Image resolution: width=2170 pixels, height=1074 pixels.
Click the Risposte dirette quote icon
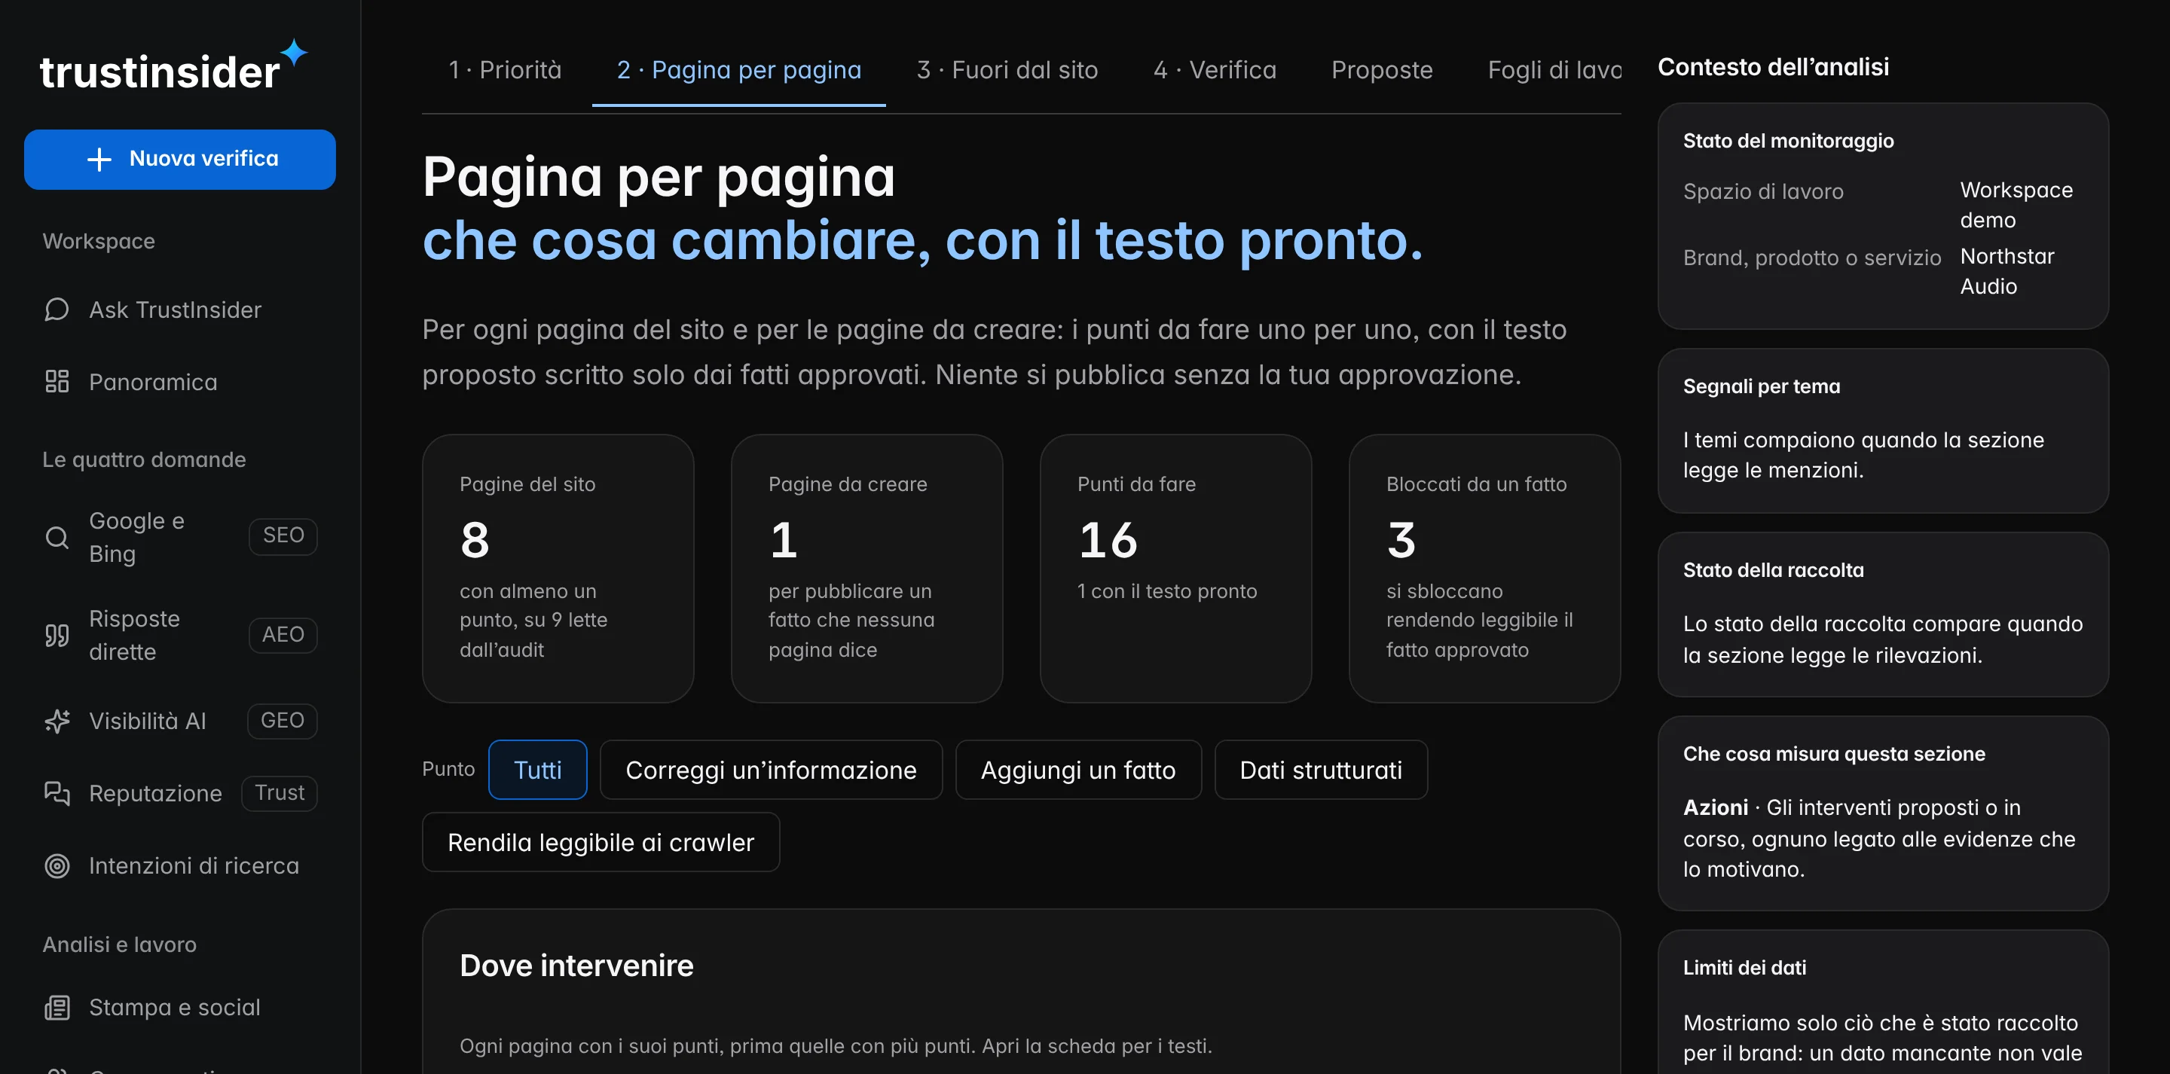point(57,635)
